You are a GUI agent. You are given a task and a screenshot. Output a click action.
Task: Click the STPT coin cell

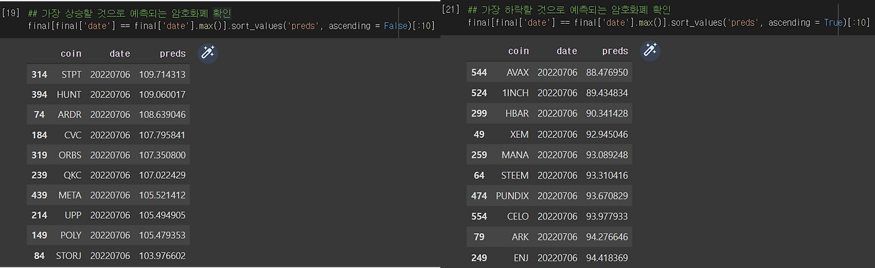pyautogui.click(x=71, y=74)
